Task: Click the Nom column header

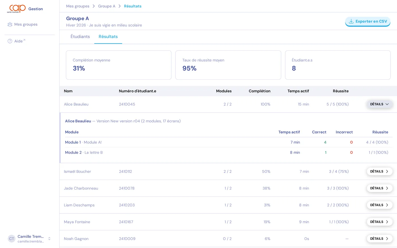Action: [x=68, y=91]
